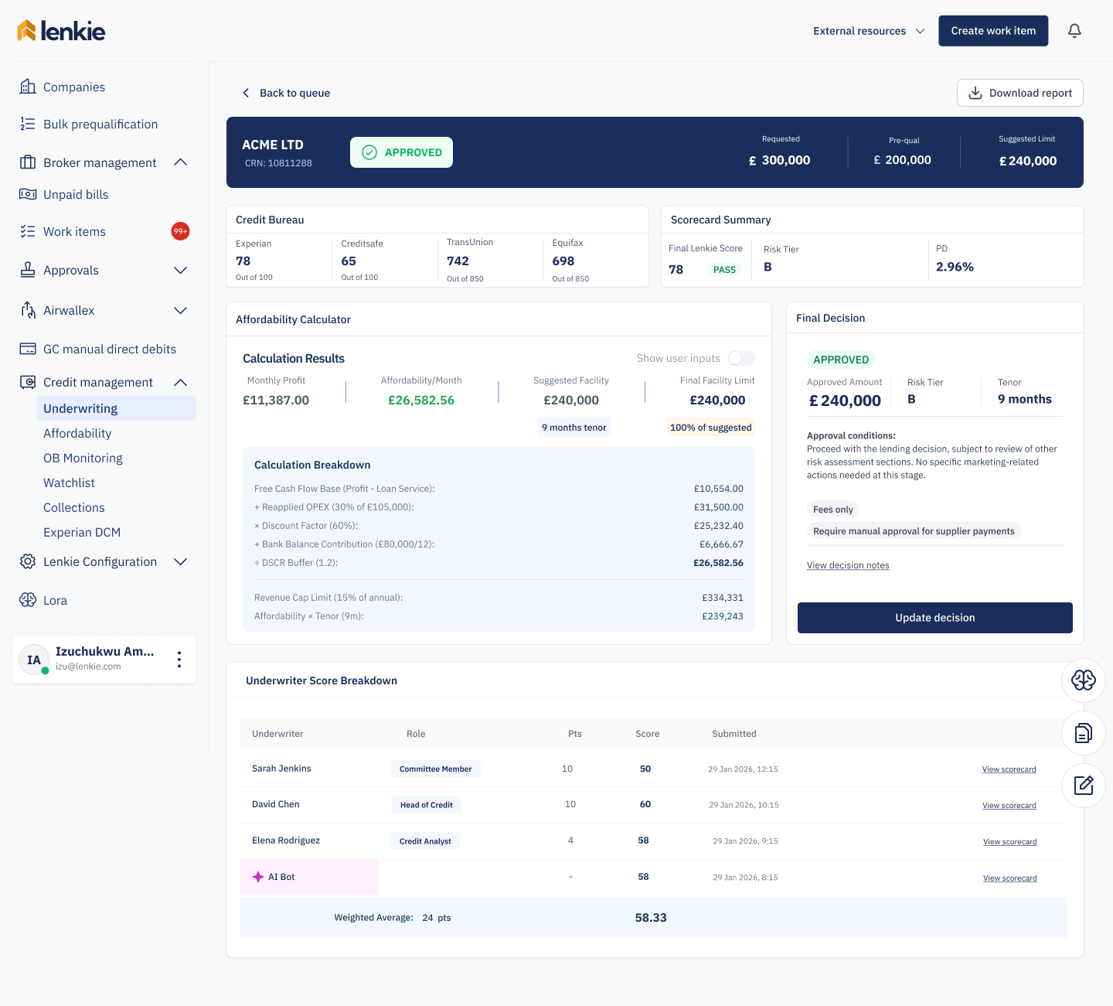Click the Unpaid bills banknote icon
Screen dimensions: 1113x1006
(28, 194)
